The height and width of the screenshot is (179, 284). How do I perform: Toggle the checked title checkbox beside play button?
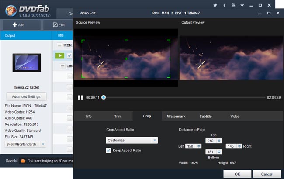69,55
